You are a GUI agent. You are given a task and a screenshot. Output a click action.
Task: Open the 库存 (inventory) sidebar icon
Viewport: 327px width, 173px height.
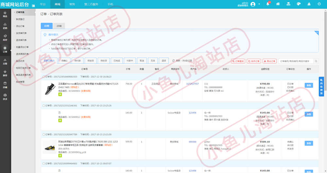point(5,38)
